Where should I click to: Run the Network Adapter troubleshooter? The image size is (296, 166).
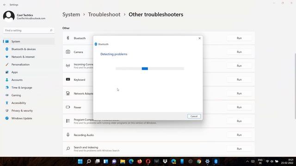point(239,93)
